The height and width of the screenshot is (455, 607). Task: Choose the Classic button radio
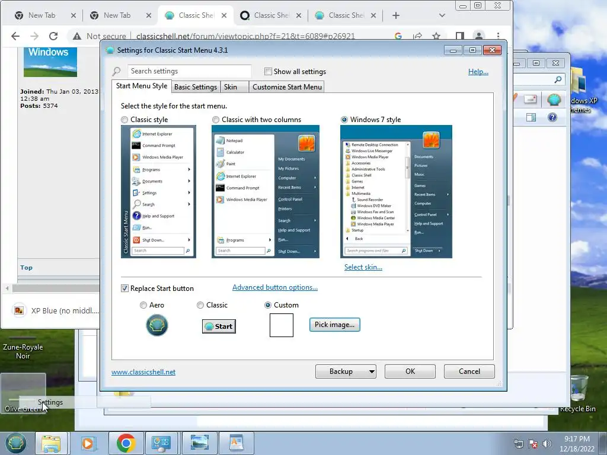[200, 305]
